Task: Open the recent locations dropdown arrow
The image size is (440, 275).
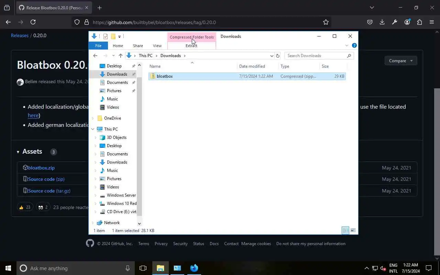Action: (113, 56)
